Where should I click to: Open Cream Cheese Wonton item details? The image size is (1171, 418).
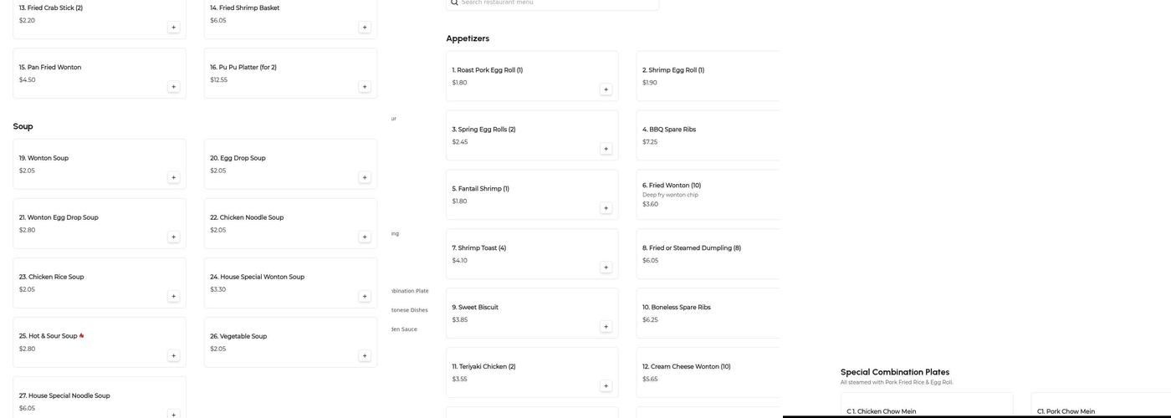708,373
